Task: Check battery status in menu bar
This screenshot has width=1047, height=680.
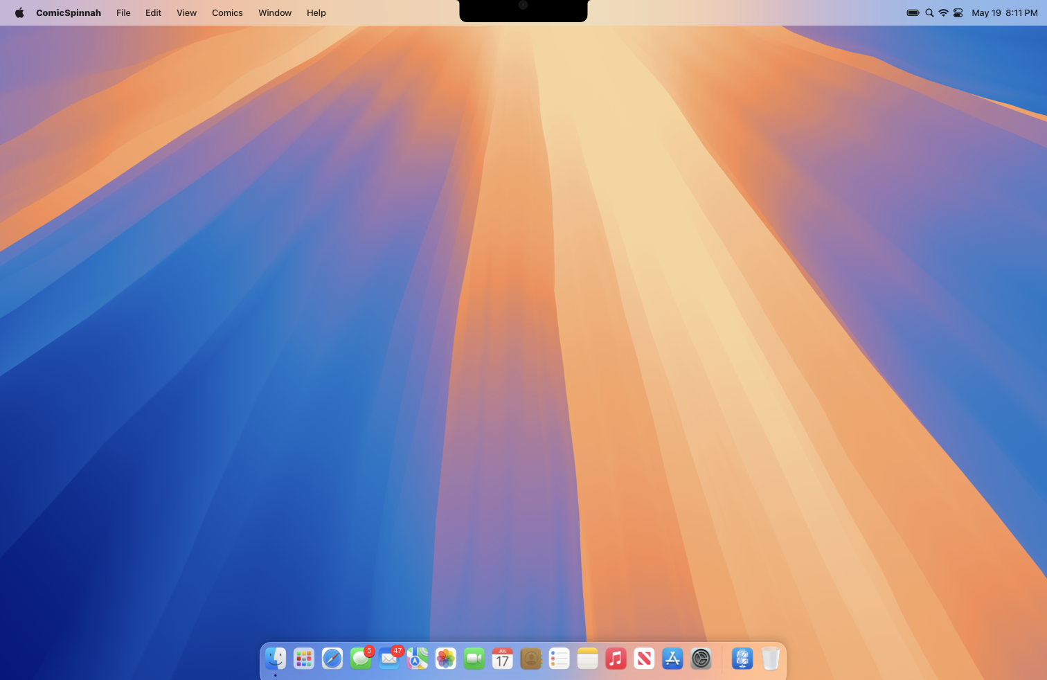Action: [913, 12]
